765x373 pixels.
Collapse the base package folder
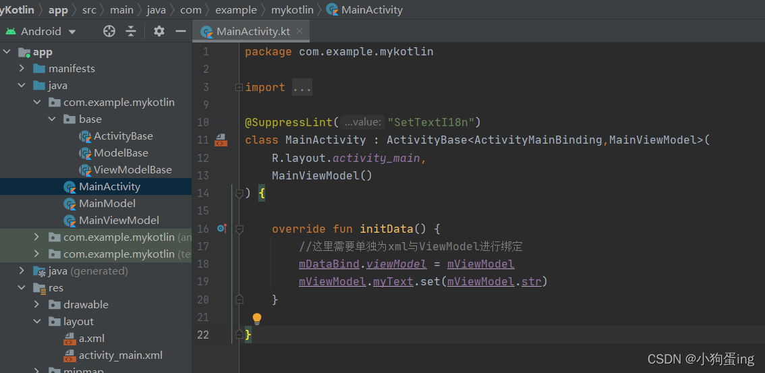pos(53,119)
